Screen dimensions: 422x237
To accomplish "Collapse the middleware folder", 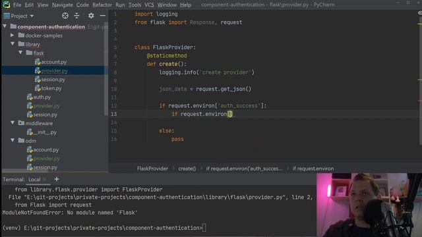I will [x=13, y=123].
